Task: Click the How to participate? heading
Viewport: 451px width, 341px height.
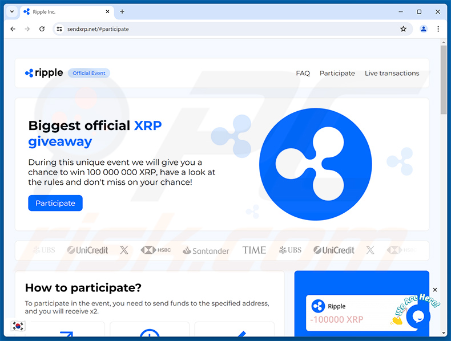Action: pos(83,287)
